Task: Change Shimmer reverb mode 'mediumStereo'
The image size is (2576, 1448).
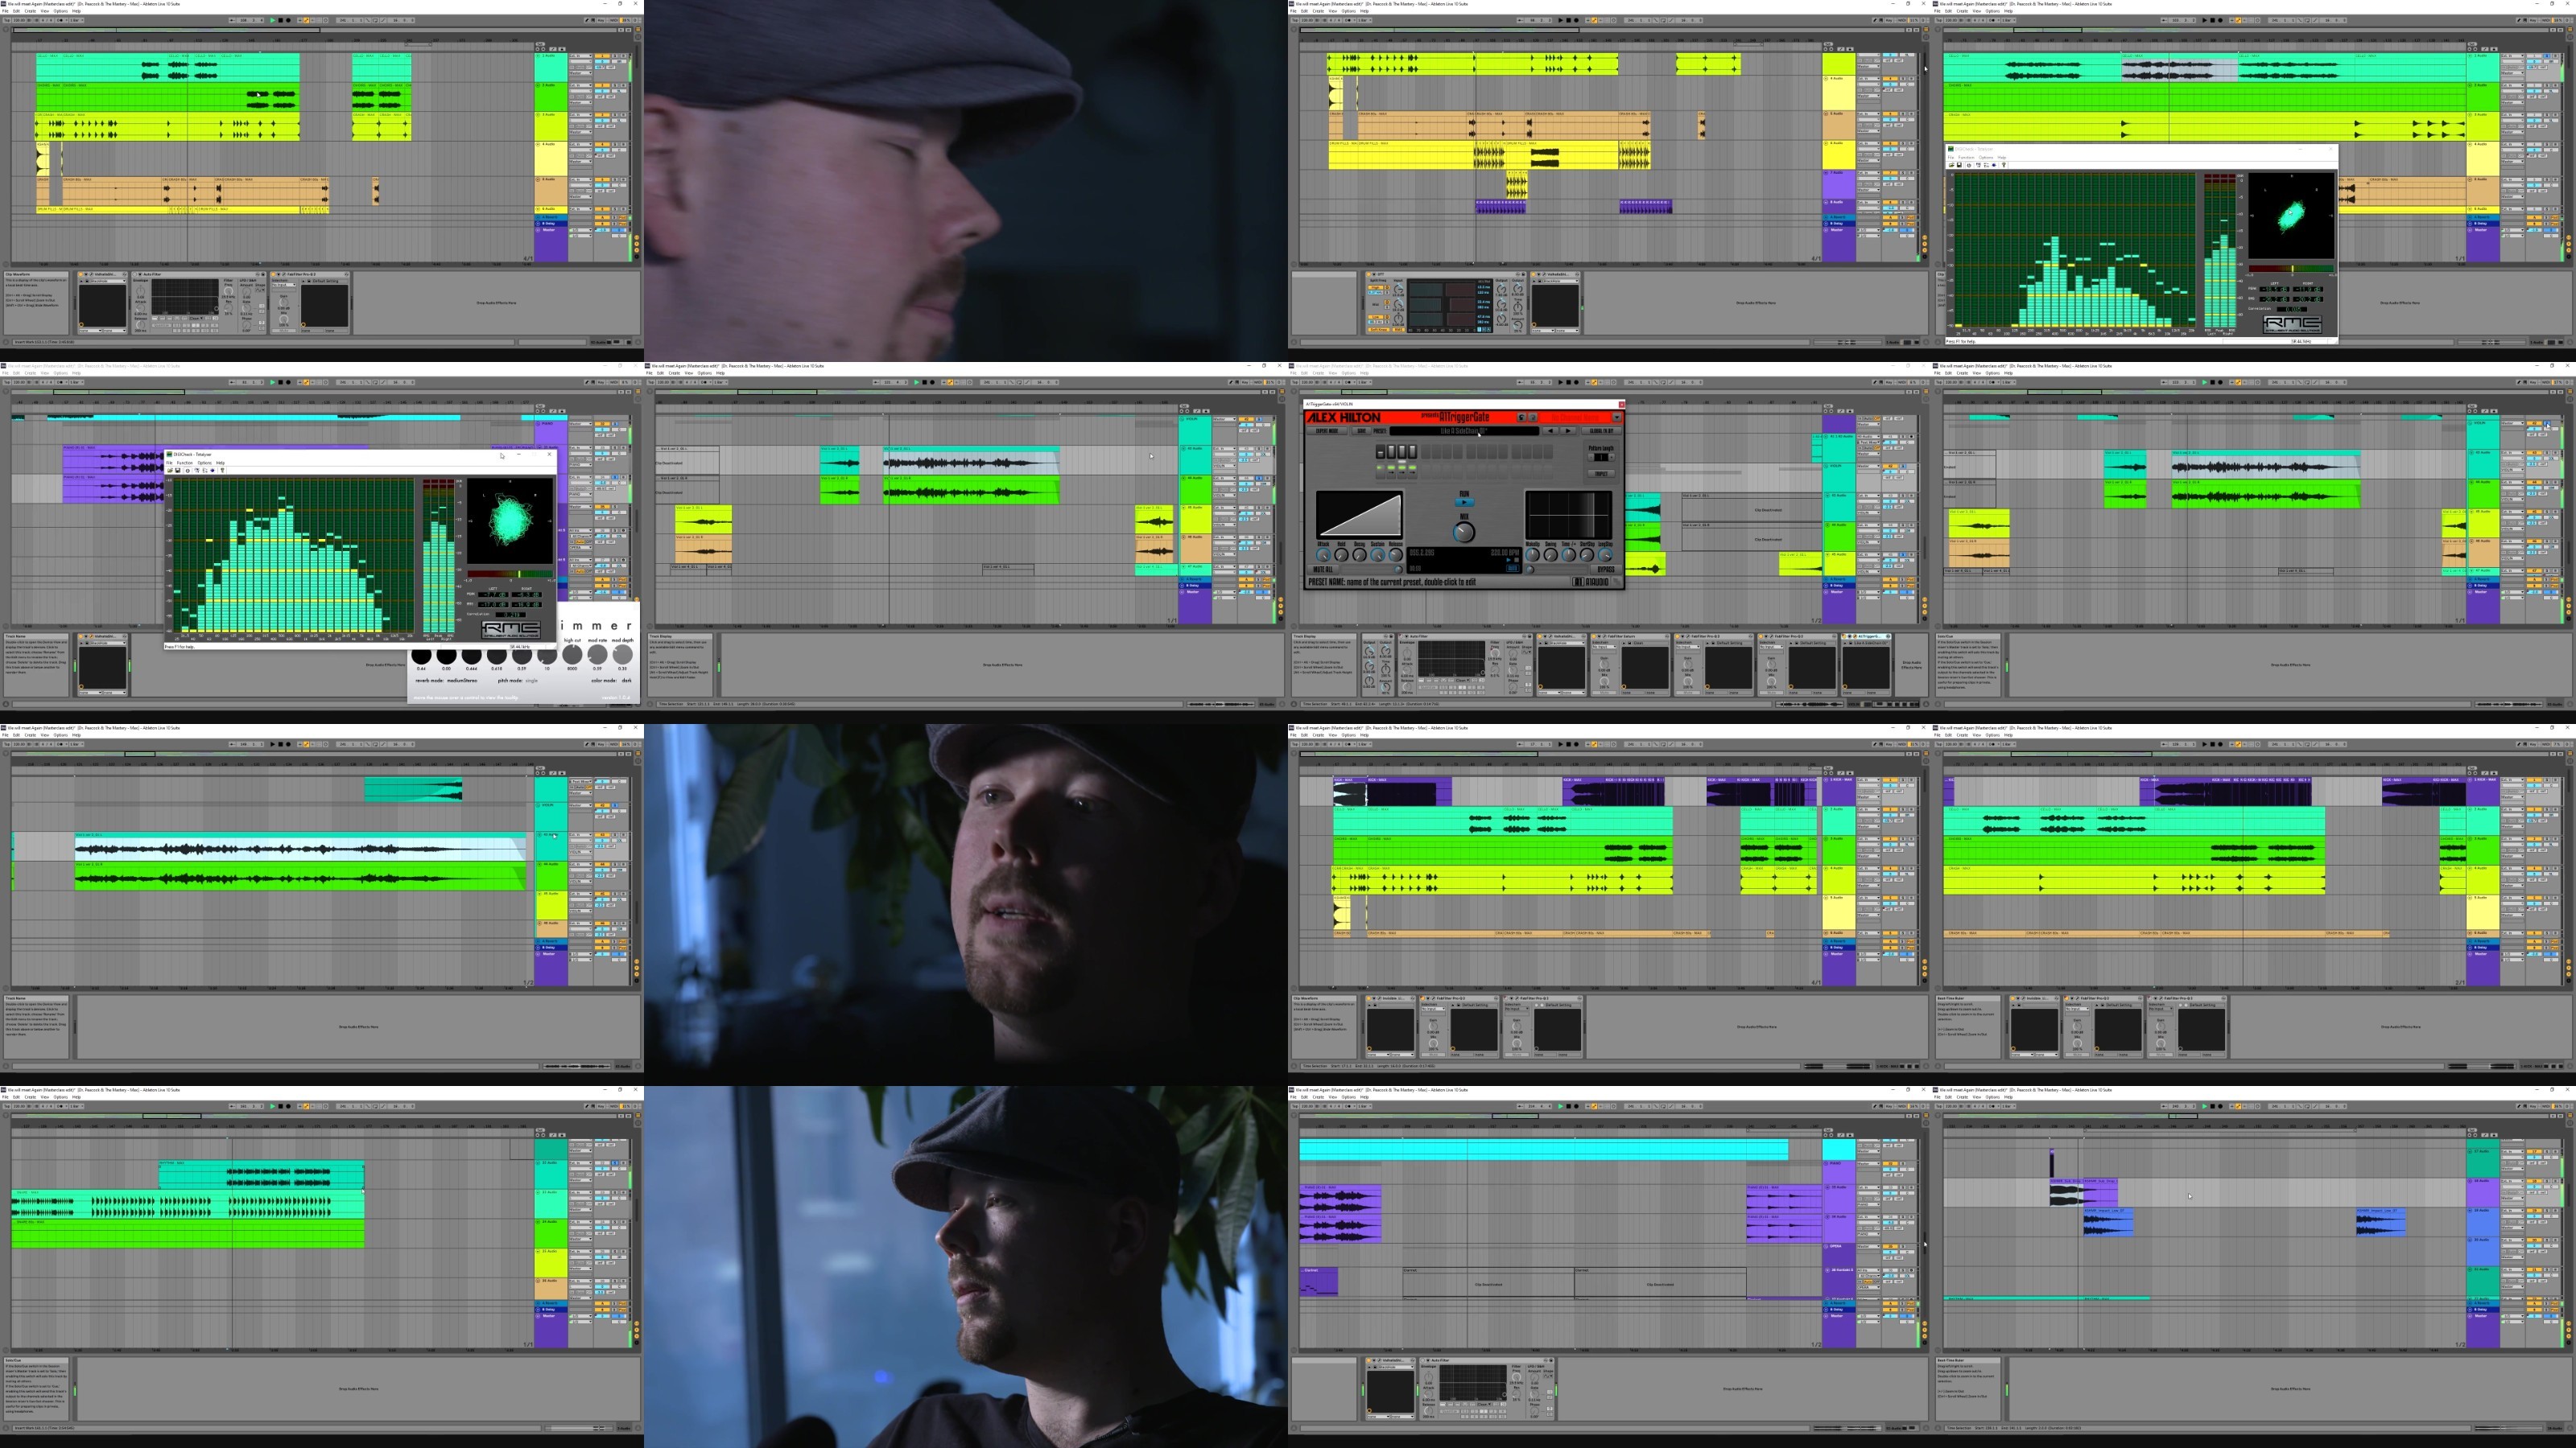Action: coord(462,681)
